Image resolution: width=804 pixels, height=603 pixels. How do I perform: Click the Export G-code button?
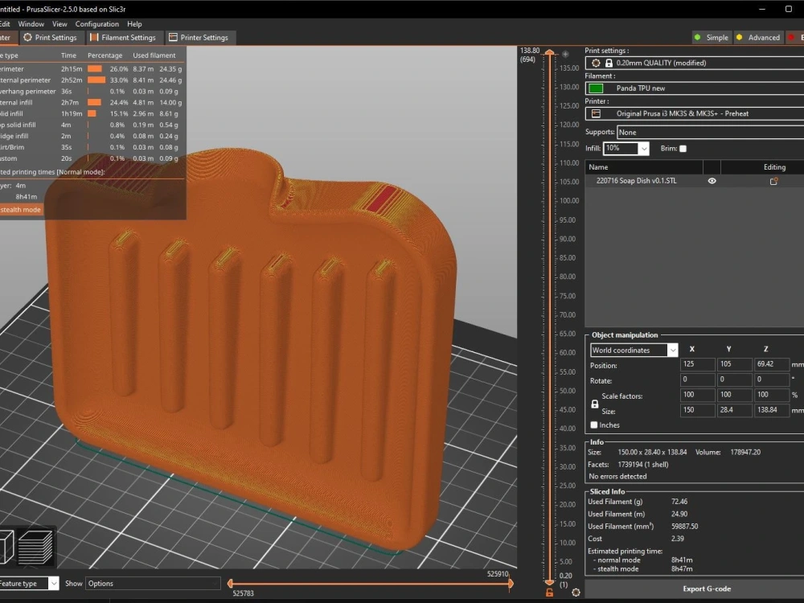coord(707,589)
